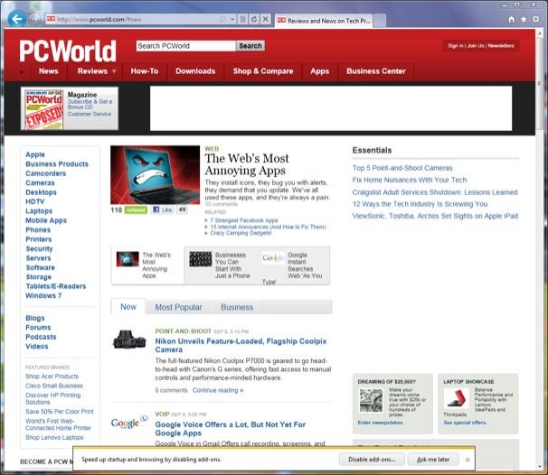The image size is (548, 475).
Task: Open the Tablets/E-Readers category link
Action: [x=55, y=286]
